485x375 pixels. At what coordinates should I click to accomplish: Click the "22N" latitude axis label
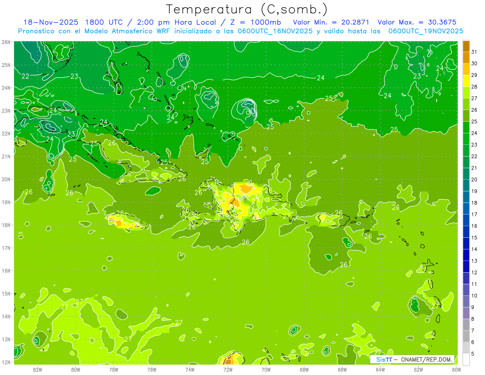(x=6, y=133)
